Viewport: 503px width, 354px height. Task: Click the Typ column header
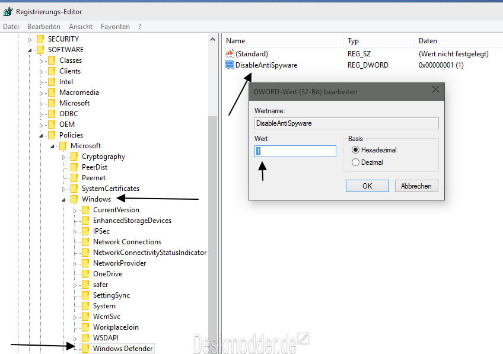pos(379,41)
